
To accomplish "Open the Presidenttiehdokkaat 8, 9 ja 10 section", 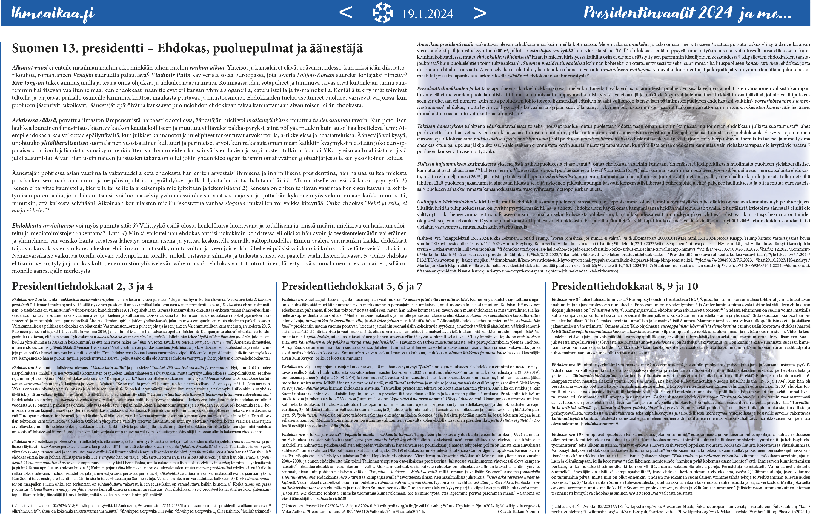I will coord(625,286).
